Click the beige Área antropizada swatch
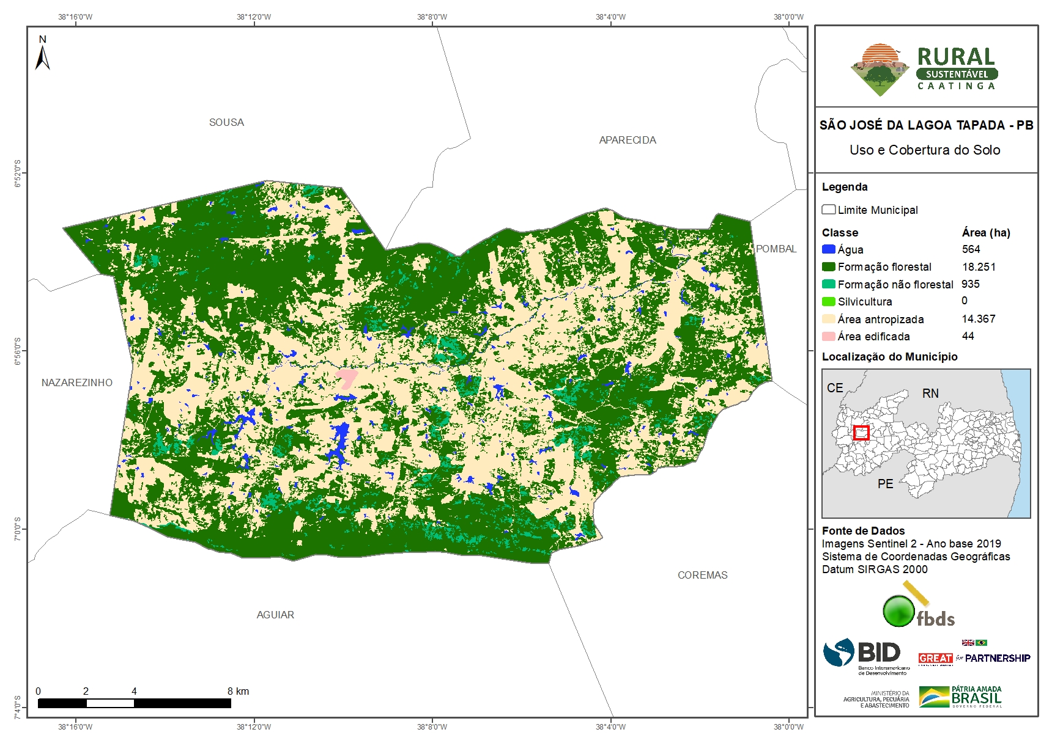This screenshot has width=1052, height=743. point(829,319)
